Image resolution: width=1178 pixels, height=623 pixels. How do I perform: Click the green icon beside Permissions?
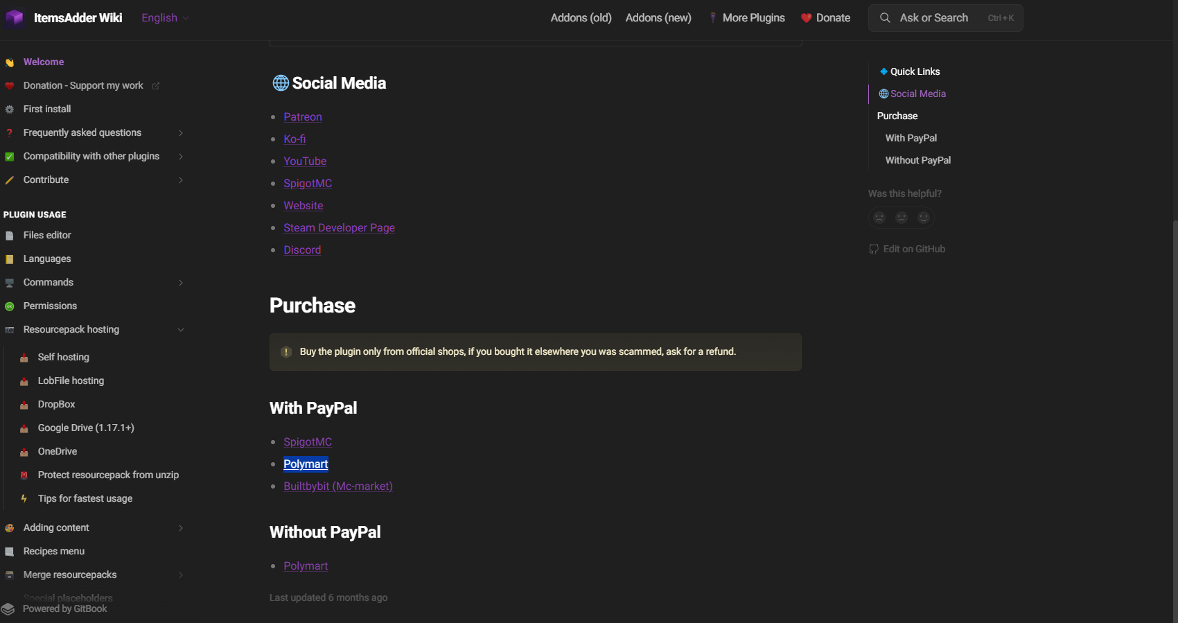tap(10, 306)
